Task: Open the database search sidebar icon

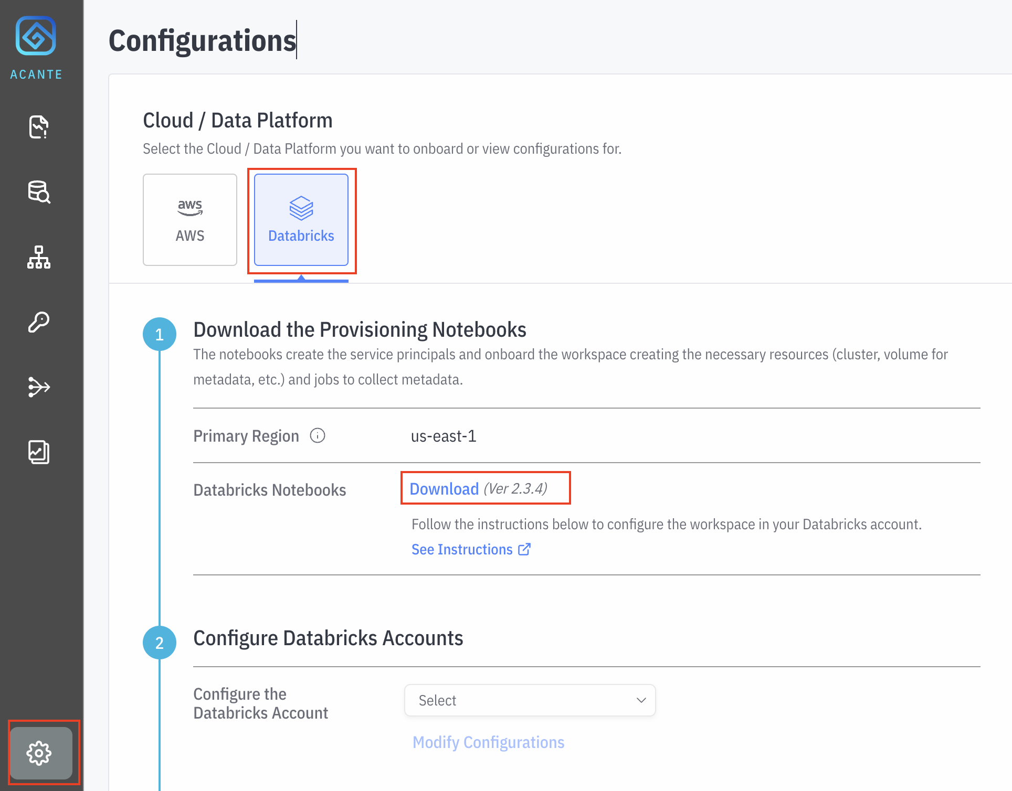Action: click(39, 192)
